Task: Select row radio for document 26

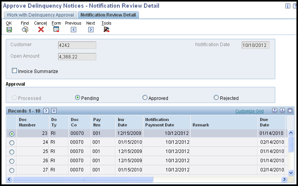Action: [12, 161]
